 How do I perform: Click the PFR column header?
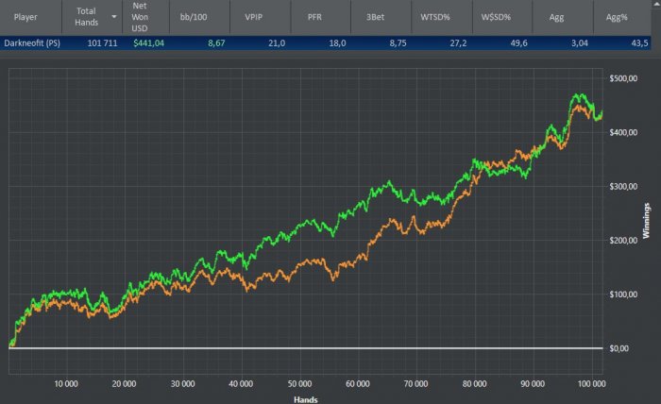pos(314,17)
